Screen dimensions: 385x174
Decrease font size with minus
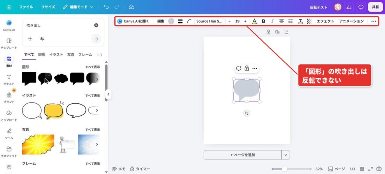coord(229,21)
